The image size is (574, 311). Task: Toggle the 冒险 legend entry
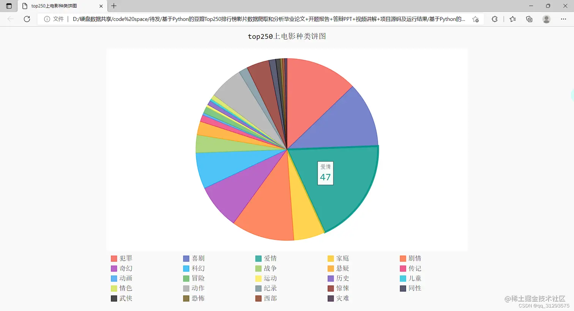(x=194, y=278)
